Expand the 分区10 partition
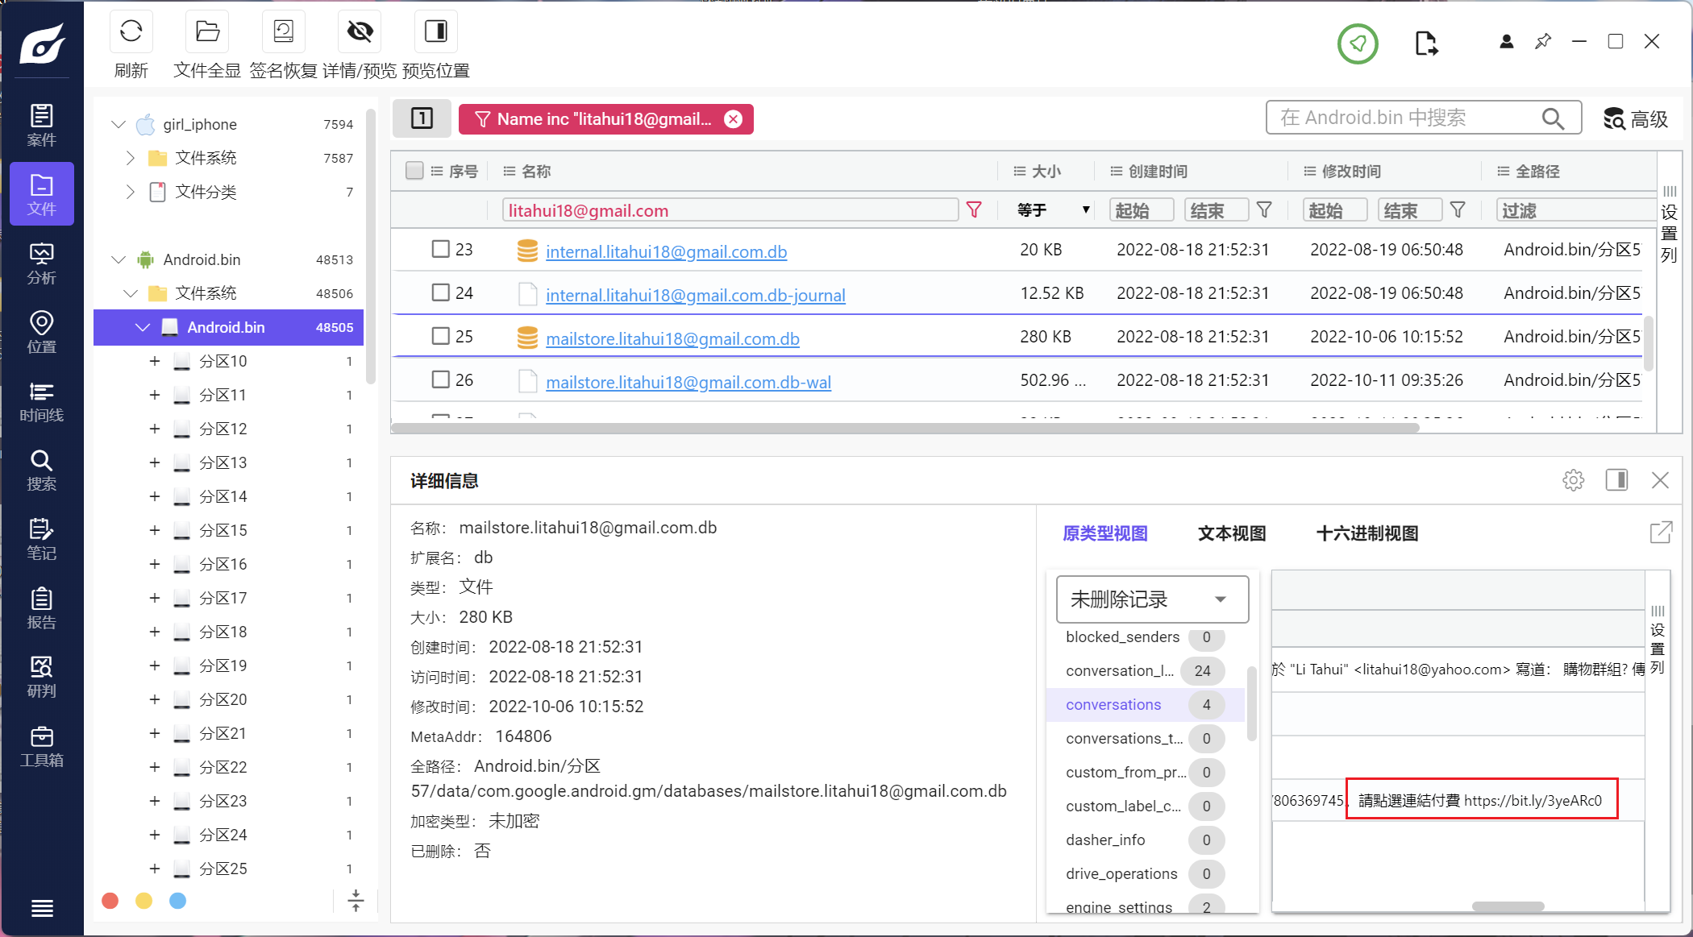 pos(154,361)
